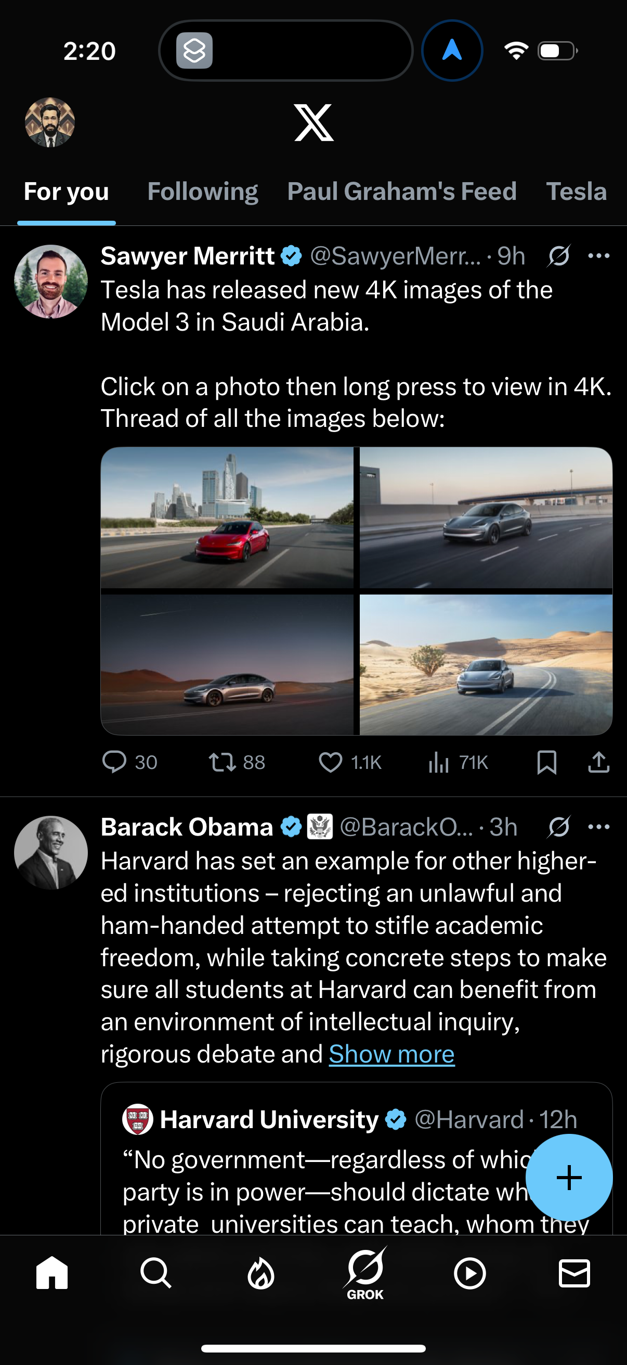The width and height of the screenshot is (627, 1365).
Task: Share Sawyer Merritt's tweet
Action: click(x=598, y=763)
